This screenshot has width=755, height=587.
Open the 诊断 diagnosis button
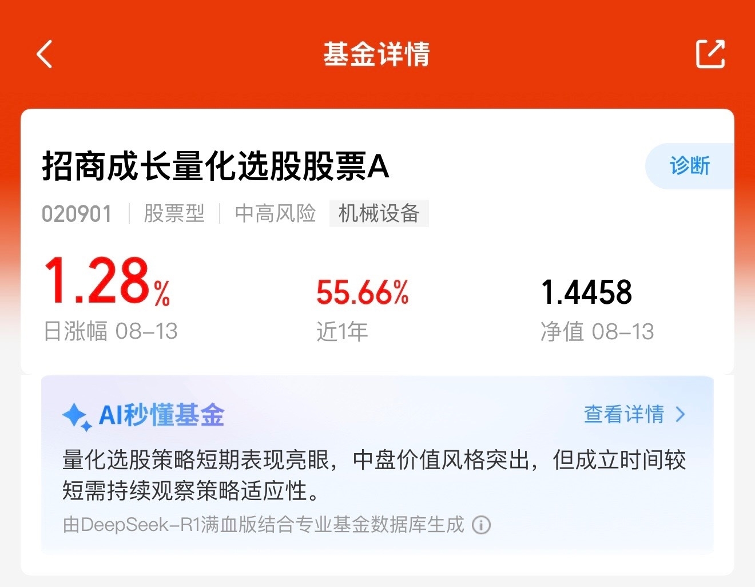coord(689,166)
